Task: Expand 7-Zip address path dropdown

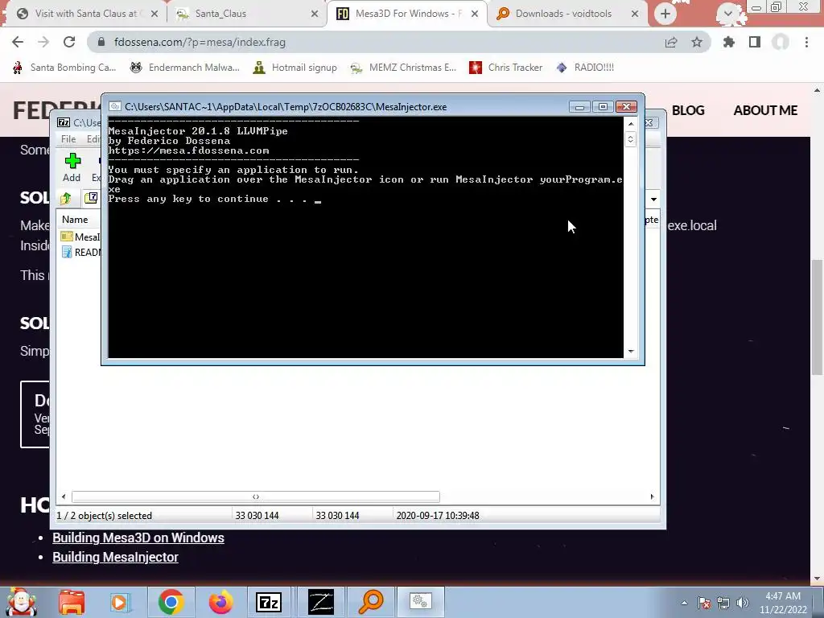Action: (x=653, y=200)
